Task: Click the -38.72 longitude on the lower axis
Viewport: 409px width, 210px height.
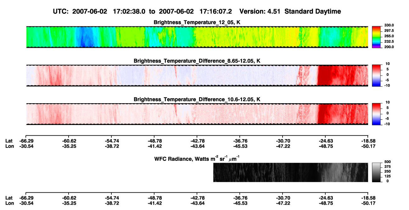Action: coord(111,203)
